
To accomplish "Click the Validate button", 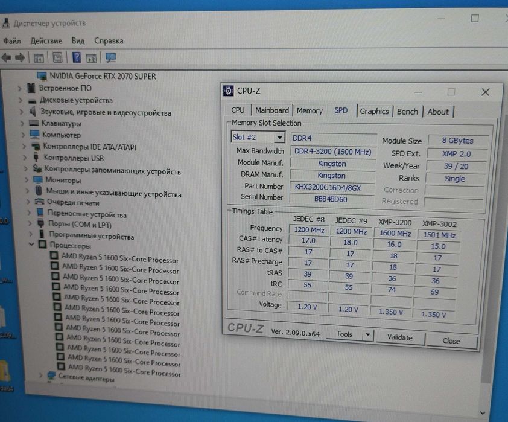I will point(400,337).
